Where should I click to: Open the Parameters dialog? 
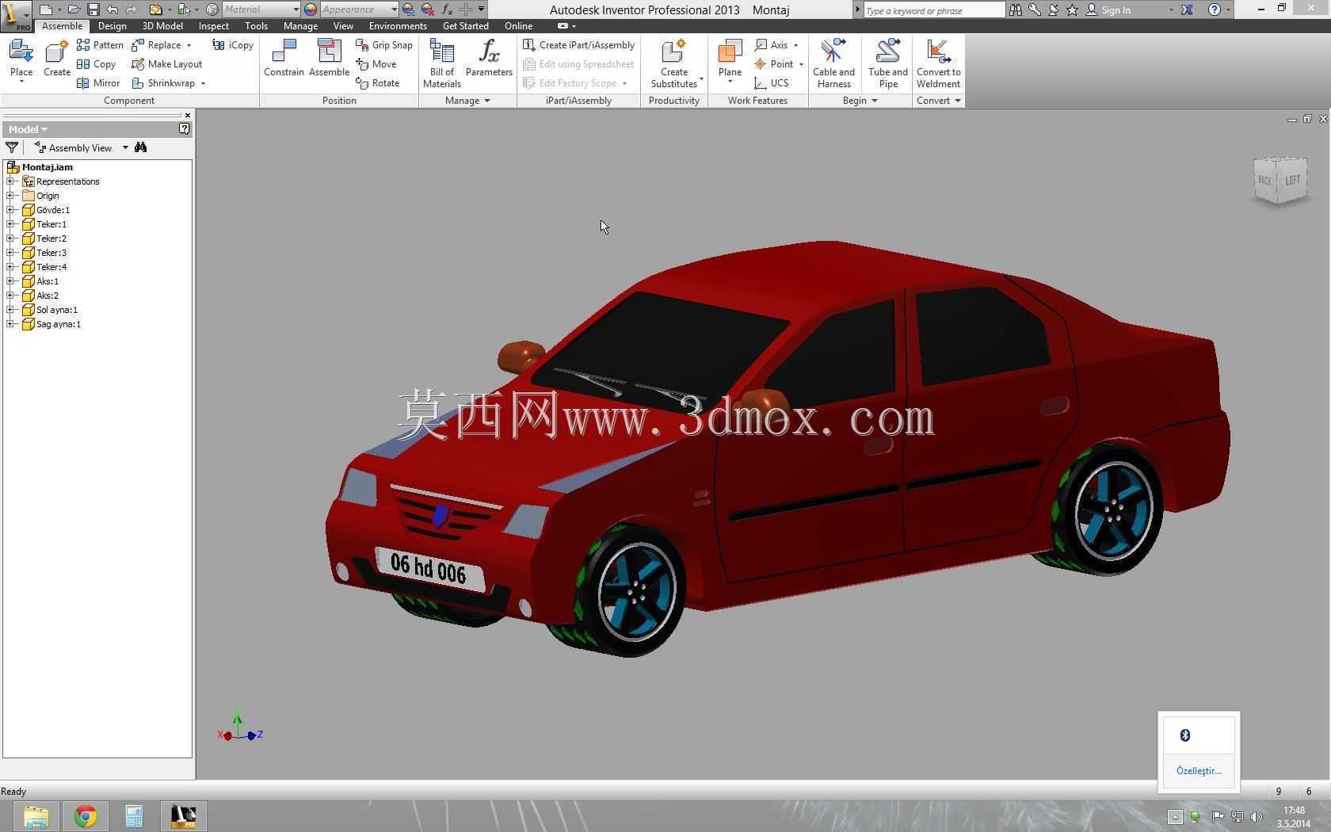click(x=489, y=59)
